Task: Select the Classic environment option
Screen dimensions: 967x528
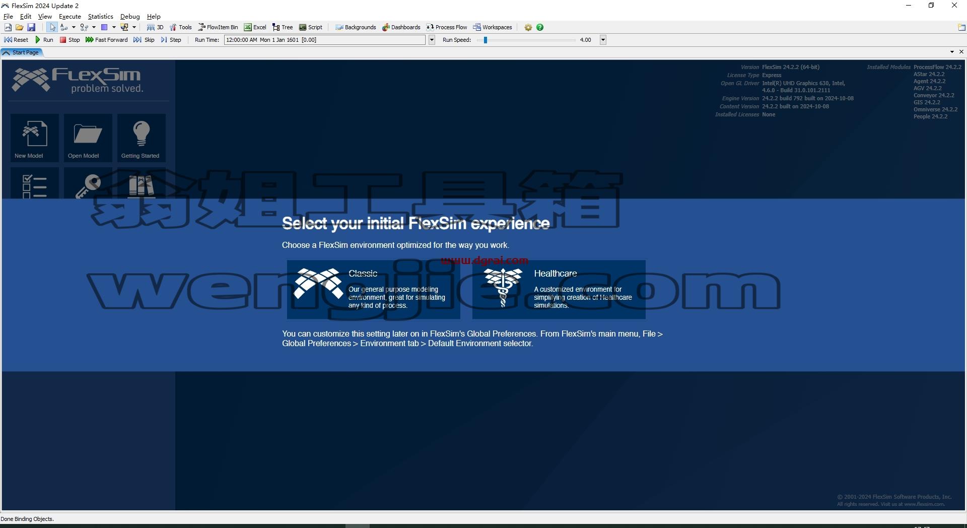Action: coord(373,289)
